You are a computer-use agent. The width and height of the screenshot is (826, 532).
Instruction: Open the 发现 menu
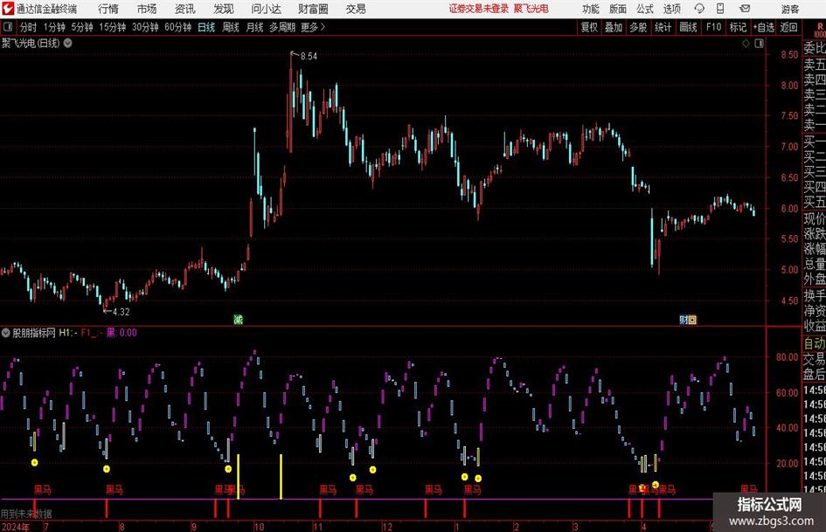[224, 9]
